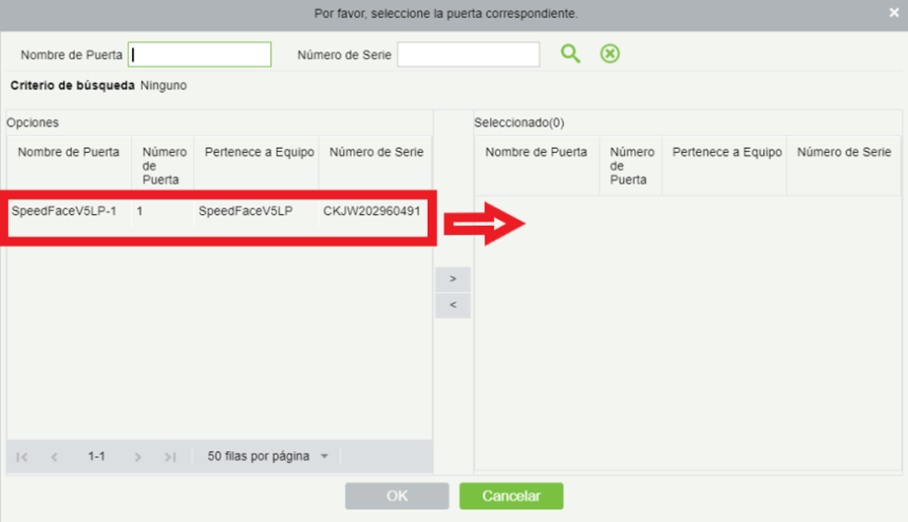This screenshot has height=522, width=908.
Task: Go to next page of options list
Action: pyautogui.click(x=138, y=457)
